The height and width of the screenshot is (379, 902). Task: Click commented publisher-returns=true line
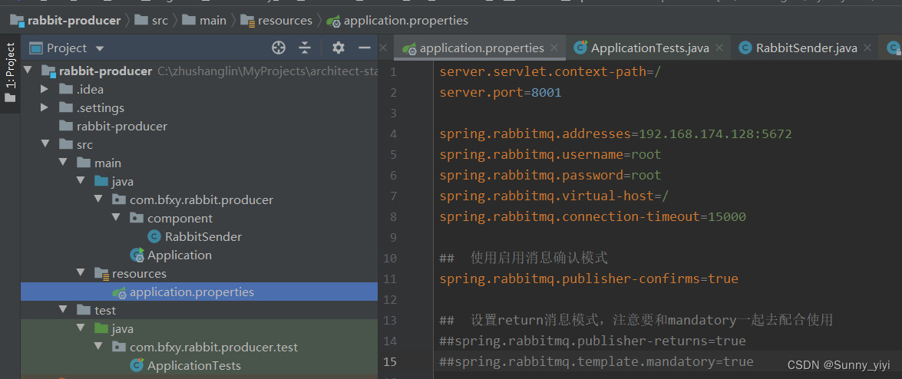point(593,341)
